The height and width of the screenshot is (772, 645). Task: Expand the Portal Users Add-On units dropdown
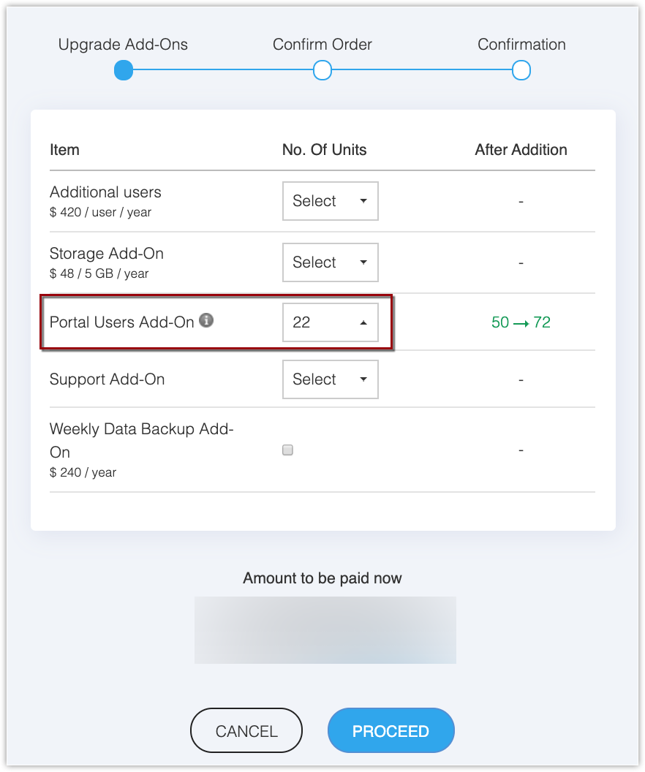(331, 322)
